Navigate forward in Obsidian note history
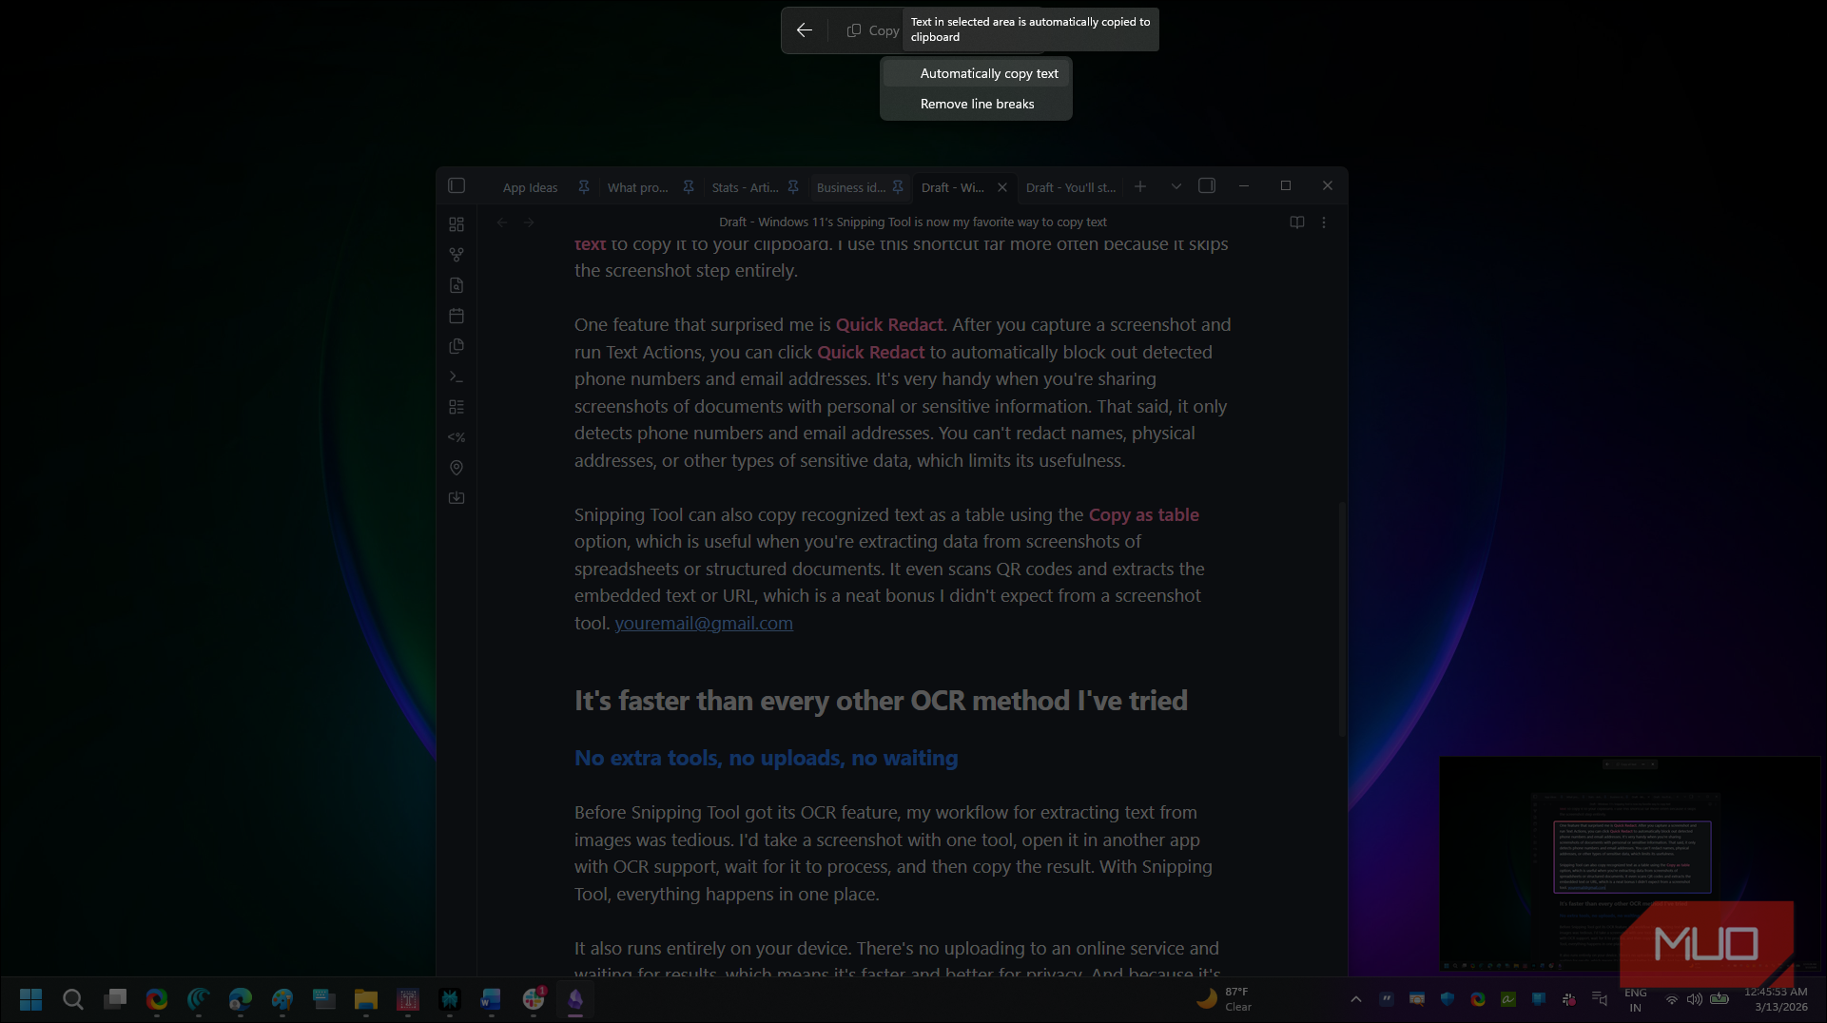 530,222
